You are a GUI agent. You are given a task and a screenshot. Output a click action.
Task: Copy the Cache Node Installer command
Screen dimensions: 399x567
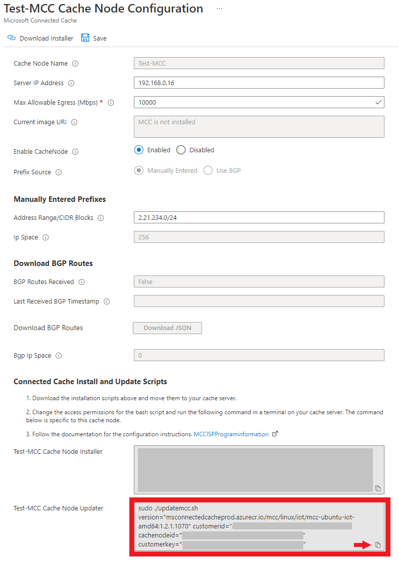coord(378,488)
